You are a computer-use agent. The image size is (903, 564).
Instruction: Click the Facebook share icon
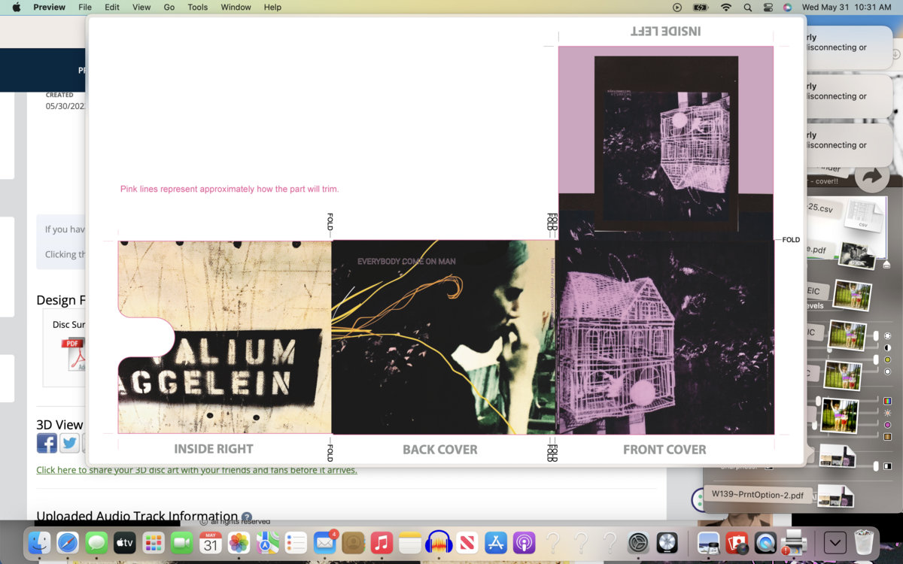[47, 444]
